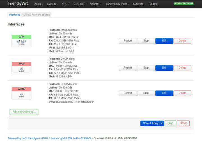Open the Network dropdown in navbar

96,4
